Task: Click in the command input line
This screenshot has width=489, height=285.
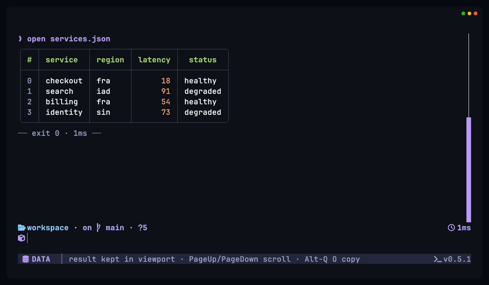Action: pos(244,238)
